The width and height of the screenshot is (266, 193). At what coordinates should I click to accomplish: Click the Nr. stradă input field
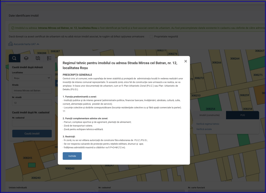point(32,103)
